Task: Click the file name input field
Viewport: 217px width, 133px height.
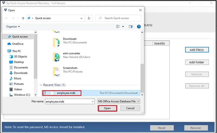Action: pos(68,102)
